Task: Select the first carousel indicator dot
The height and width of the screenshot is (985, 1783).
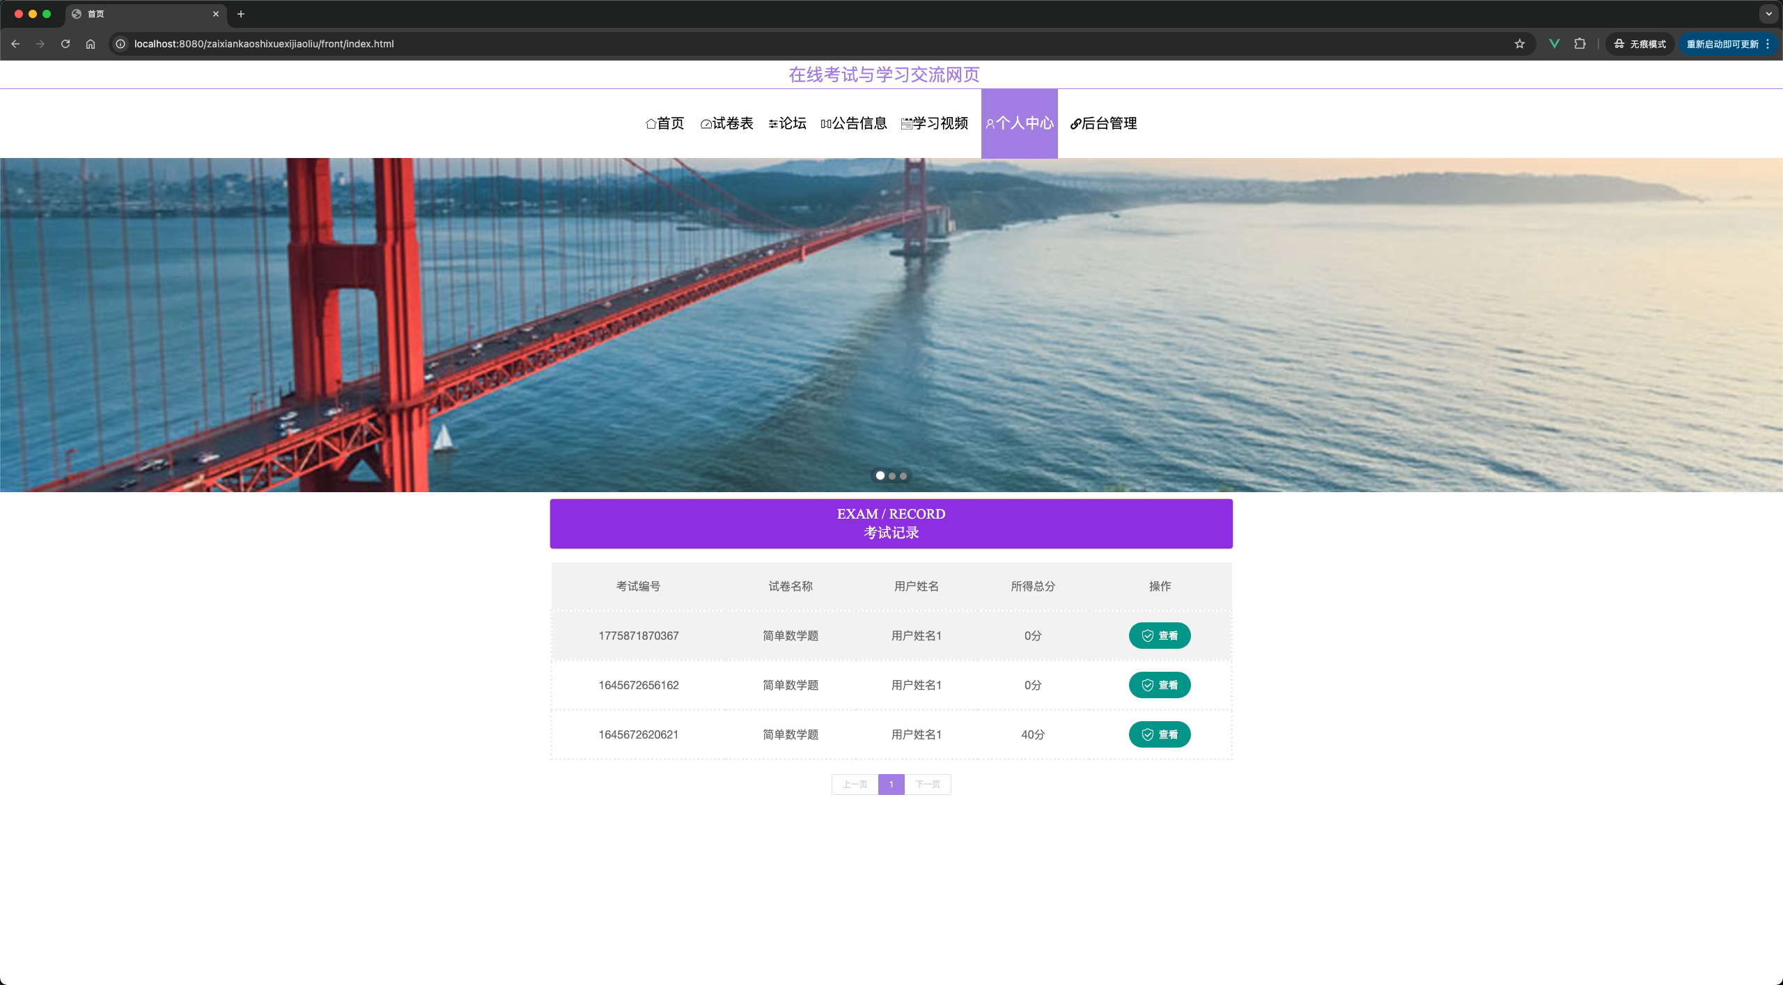Action: click(x=880, y=475)
